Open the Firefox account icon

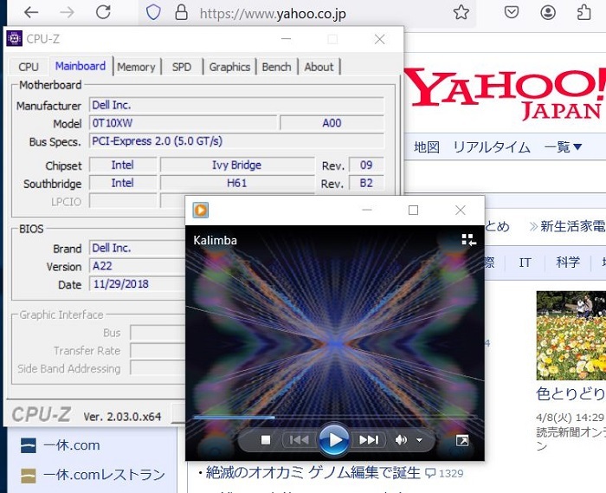coord(548,12)
